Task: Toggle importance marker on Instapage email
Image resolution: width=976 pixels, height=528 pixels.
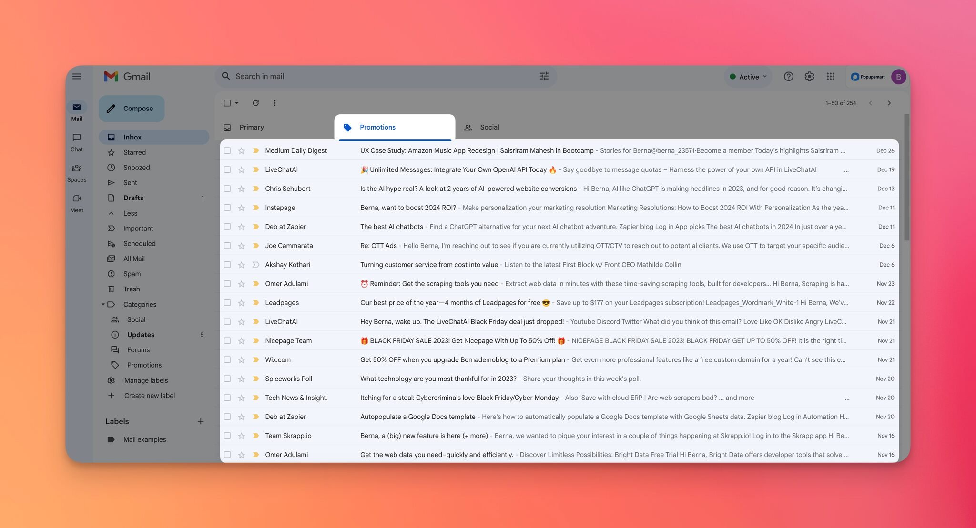Action: coord(256,208)
